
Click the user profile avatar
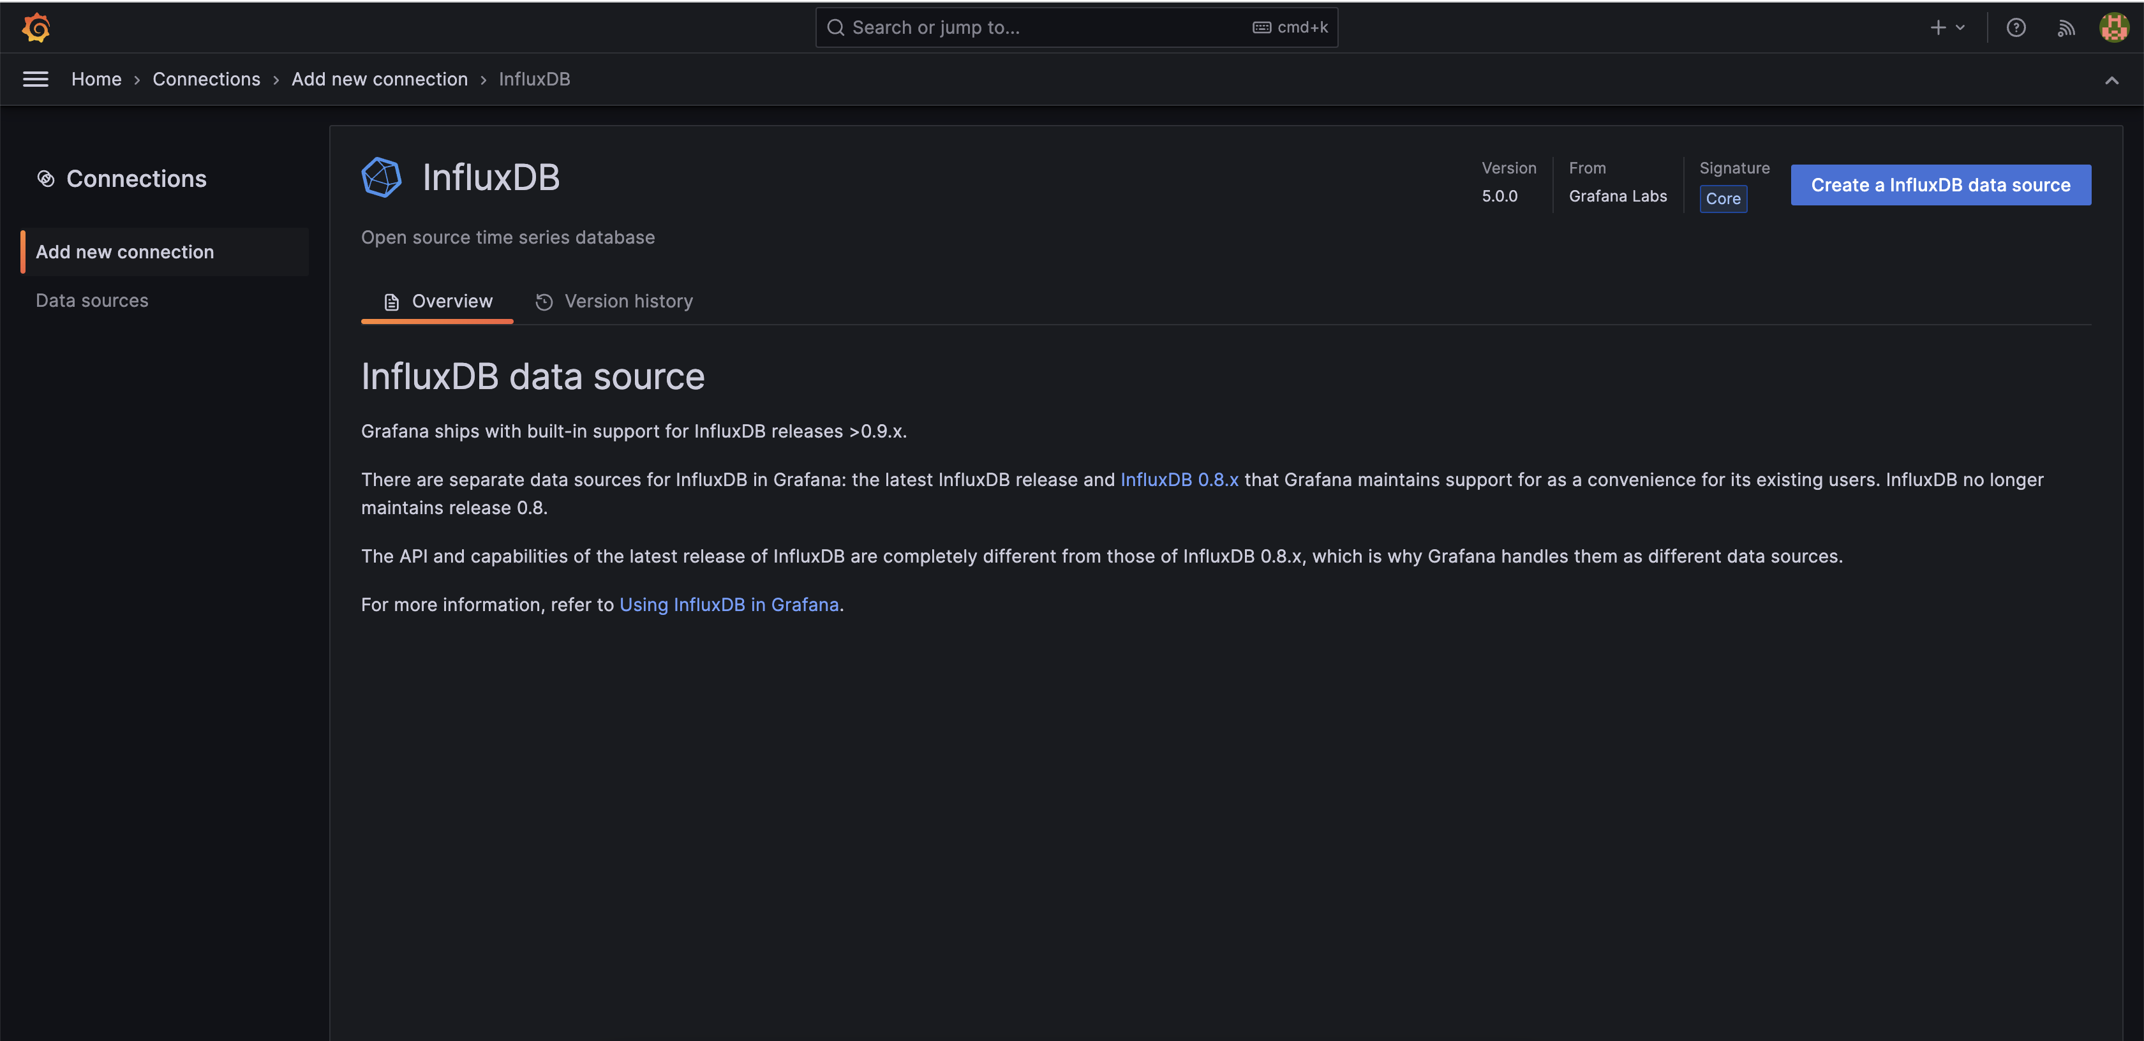click(2113, 27)
